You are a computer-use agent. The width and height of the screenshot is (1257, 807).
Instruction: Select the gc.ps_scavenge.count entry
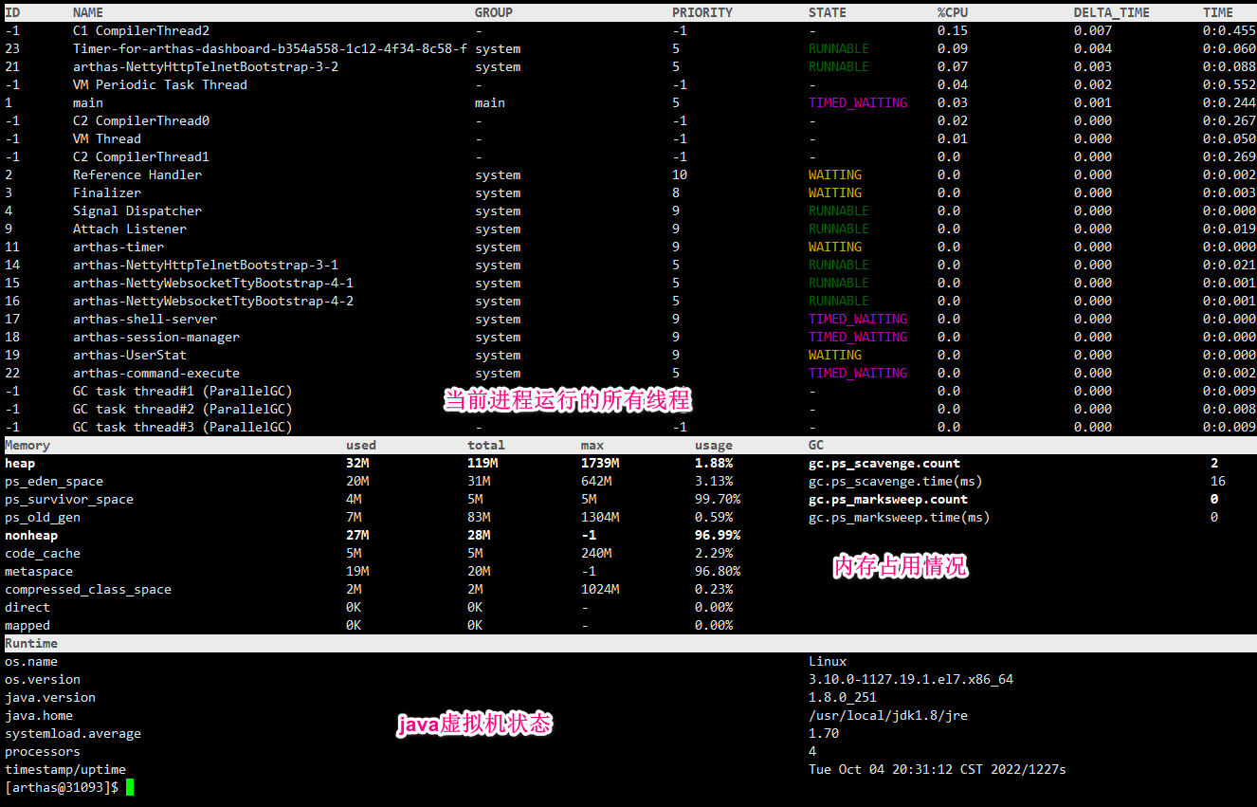click(x=884, y=463)
